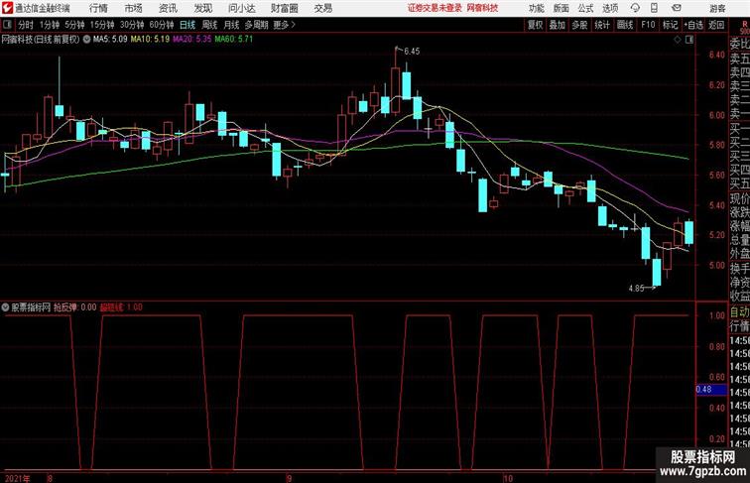The image size is (750, 483).
Task: Click the MA20: 5.35 indicator value
Action: pyautogui.click(x=191, y=40)
